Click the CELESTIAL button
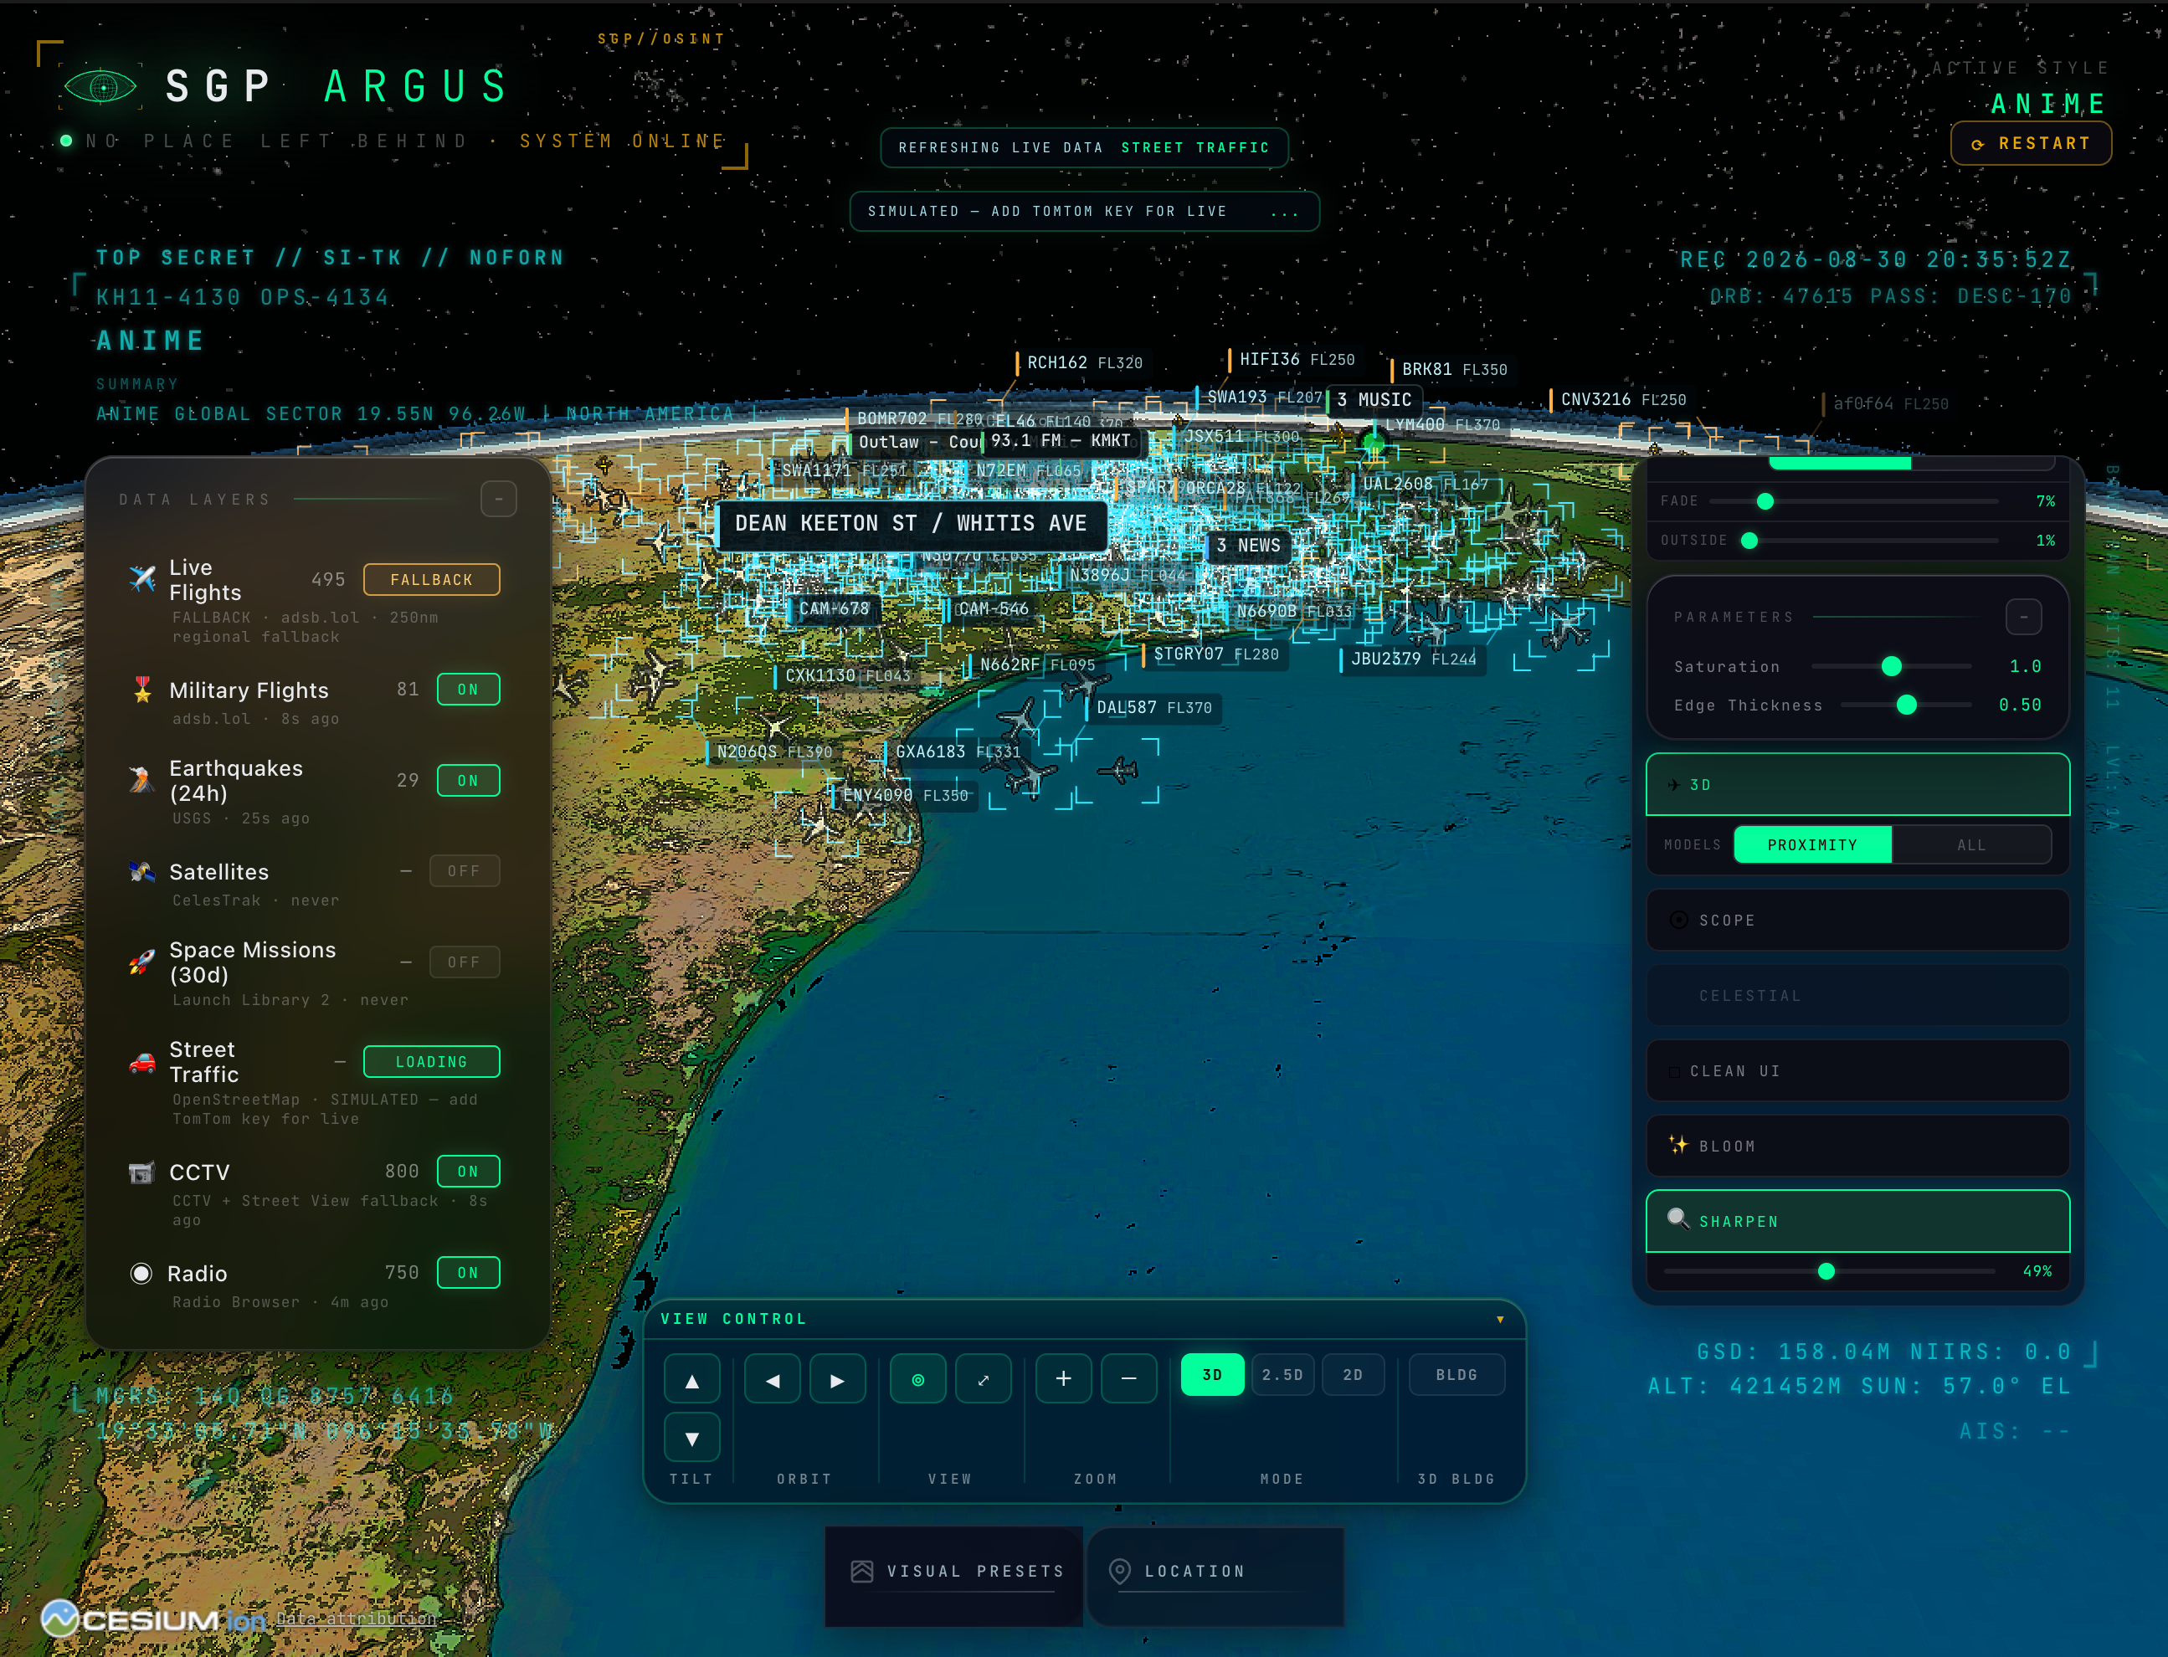 pos(1857,995)
